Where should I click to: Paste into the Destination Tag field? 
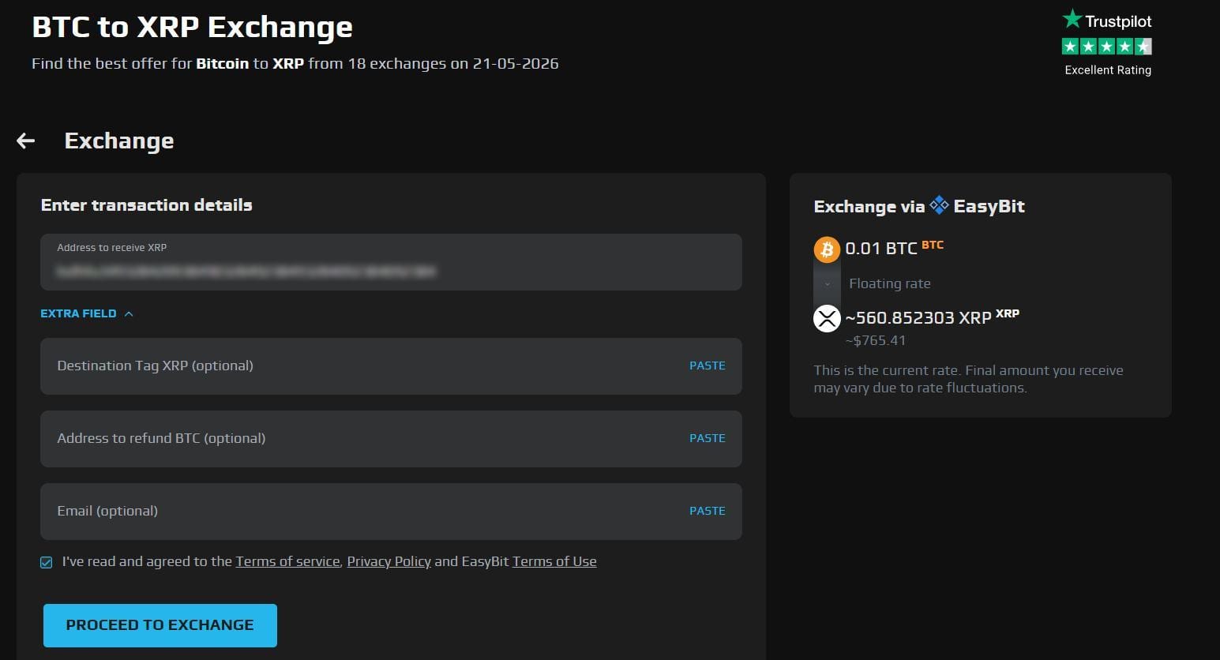point(707,366)
